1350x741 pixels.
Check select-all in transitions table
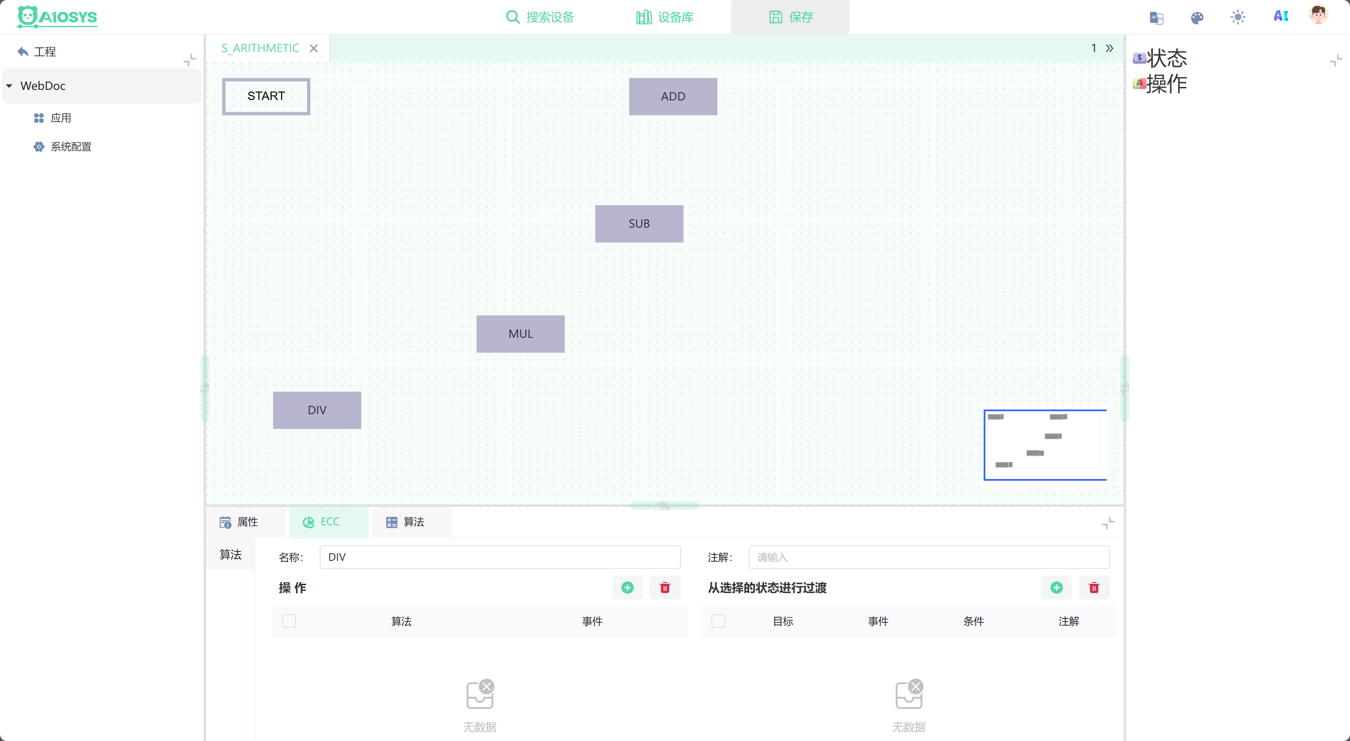718,621
